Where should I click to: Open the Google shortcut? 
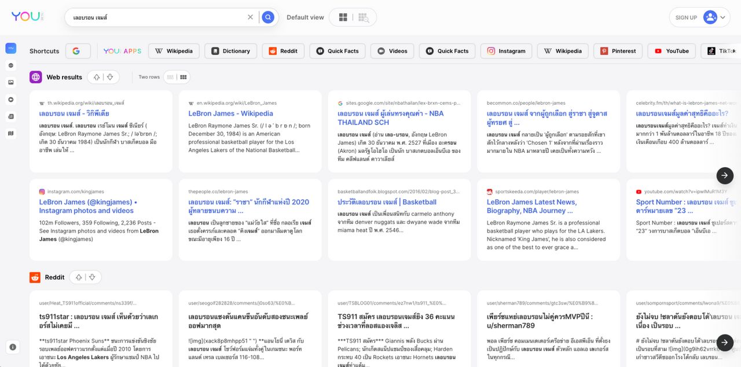tap(77, 51)
